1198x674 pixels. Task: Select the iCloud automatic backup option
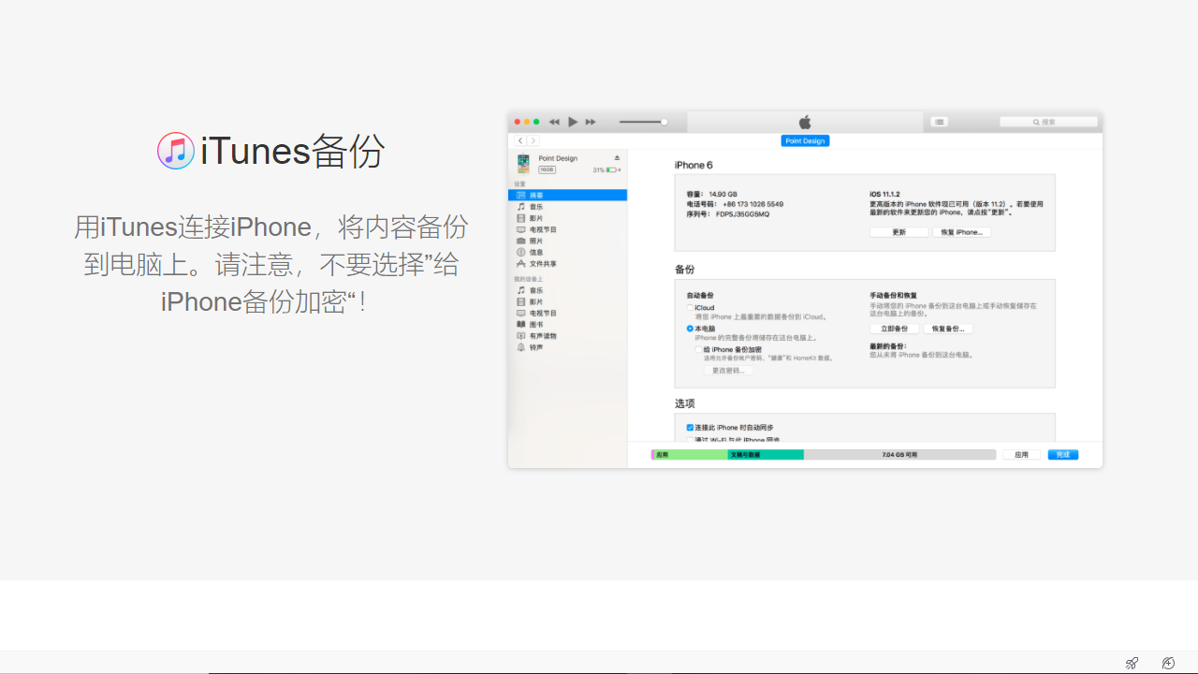coord(691,307)
